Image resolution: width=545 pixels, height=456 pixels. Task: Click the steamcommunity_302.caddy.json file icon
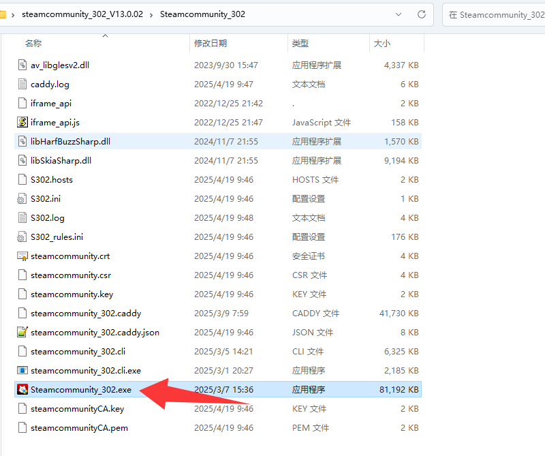click(x=22, y=333)
